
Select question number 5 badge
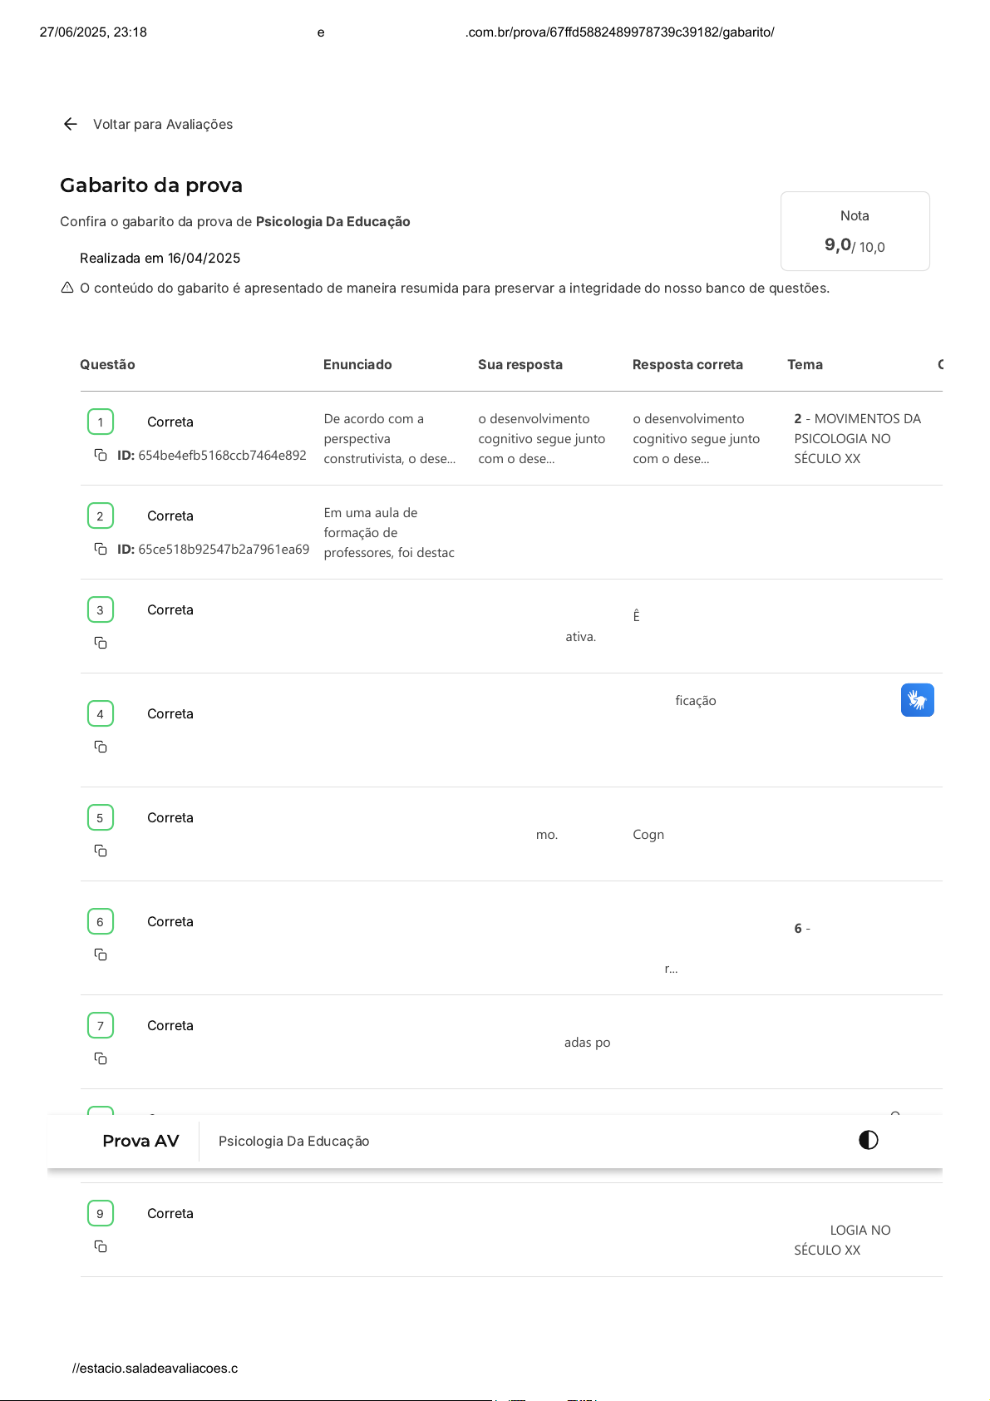point(101,817)
